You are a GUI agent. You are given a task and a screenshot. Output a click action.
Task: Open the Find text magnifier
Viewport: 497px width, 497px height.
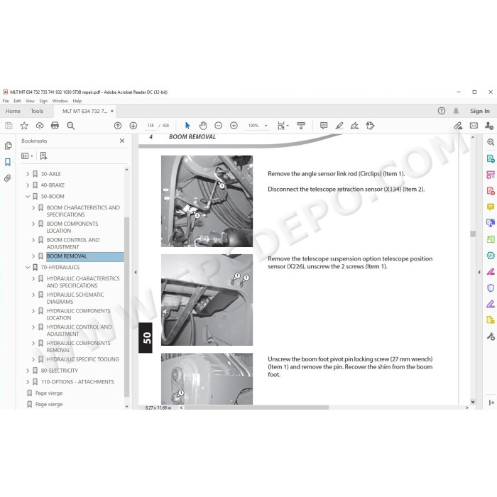tap(71, 126)
